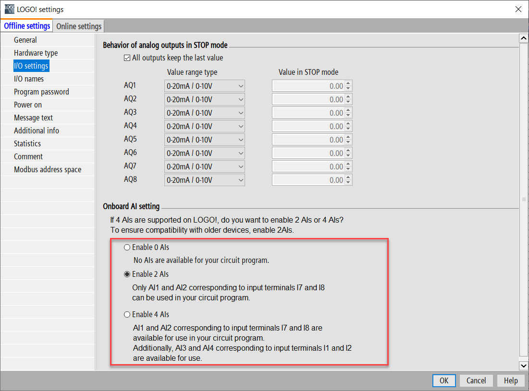The height and width of the screenshot is (391, 529).
Task: Open the Power on page
Action: [28, 105]
